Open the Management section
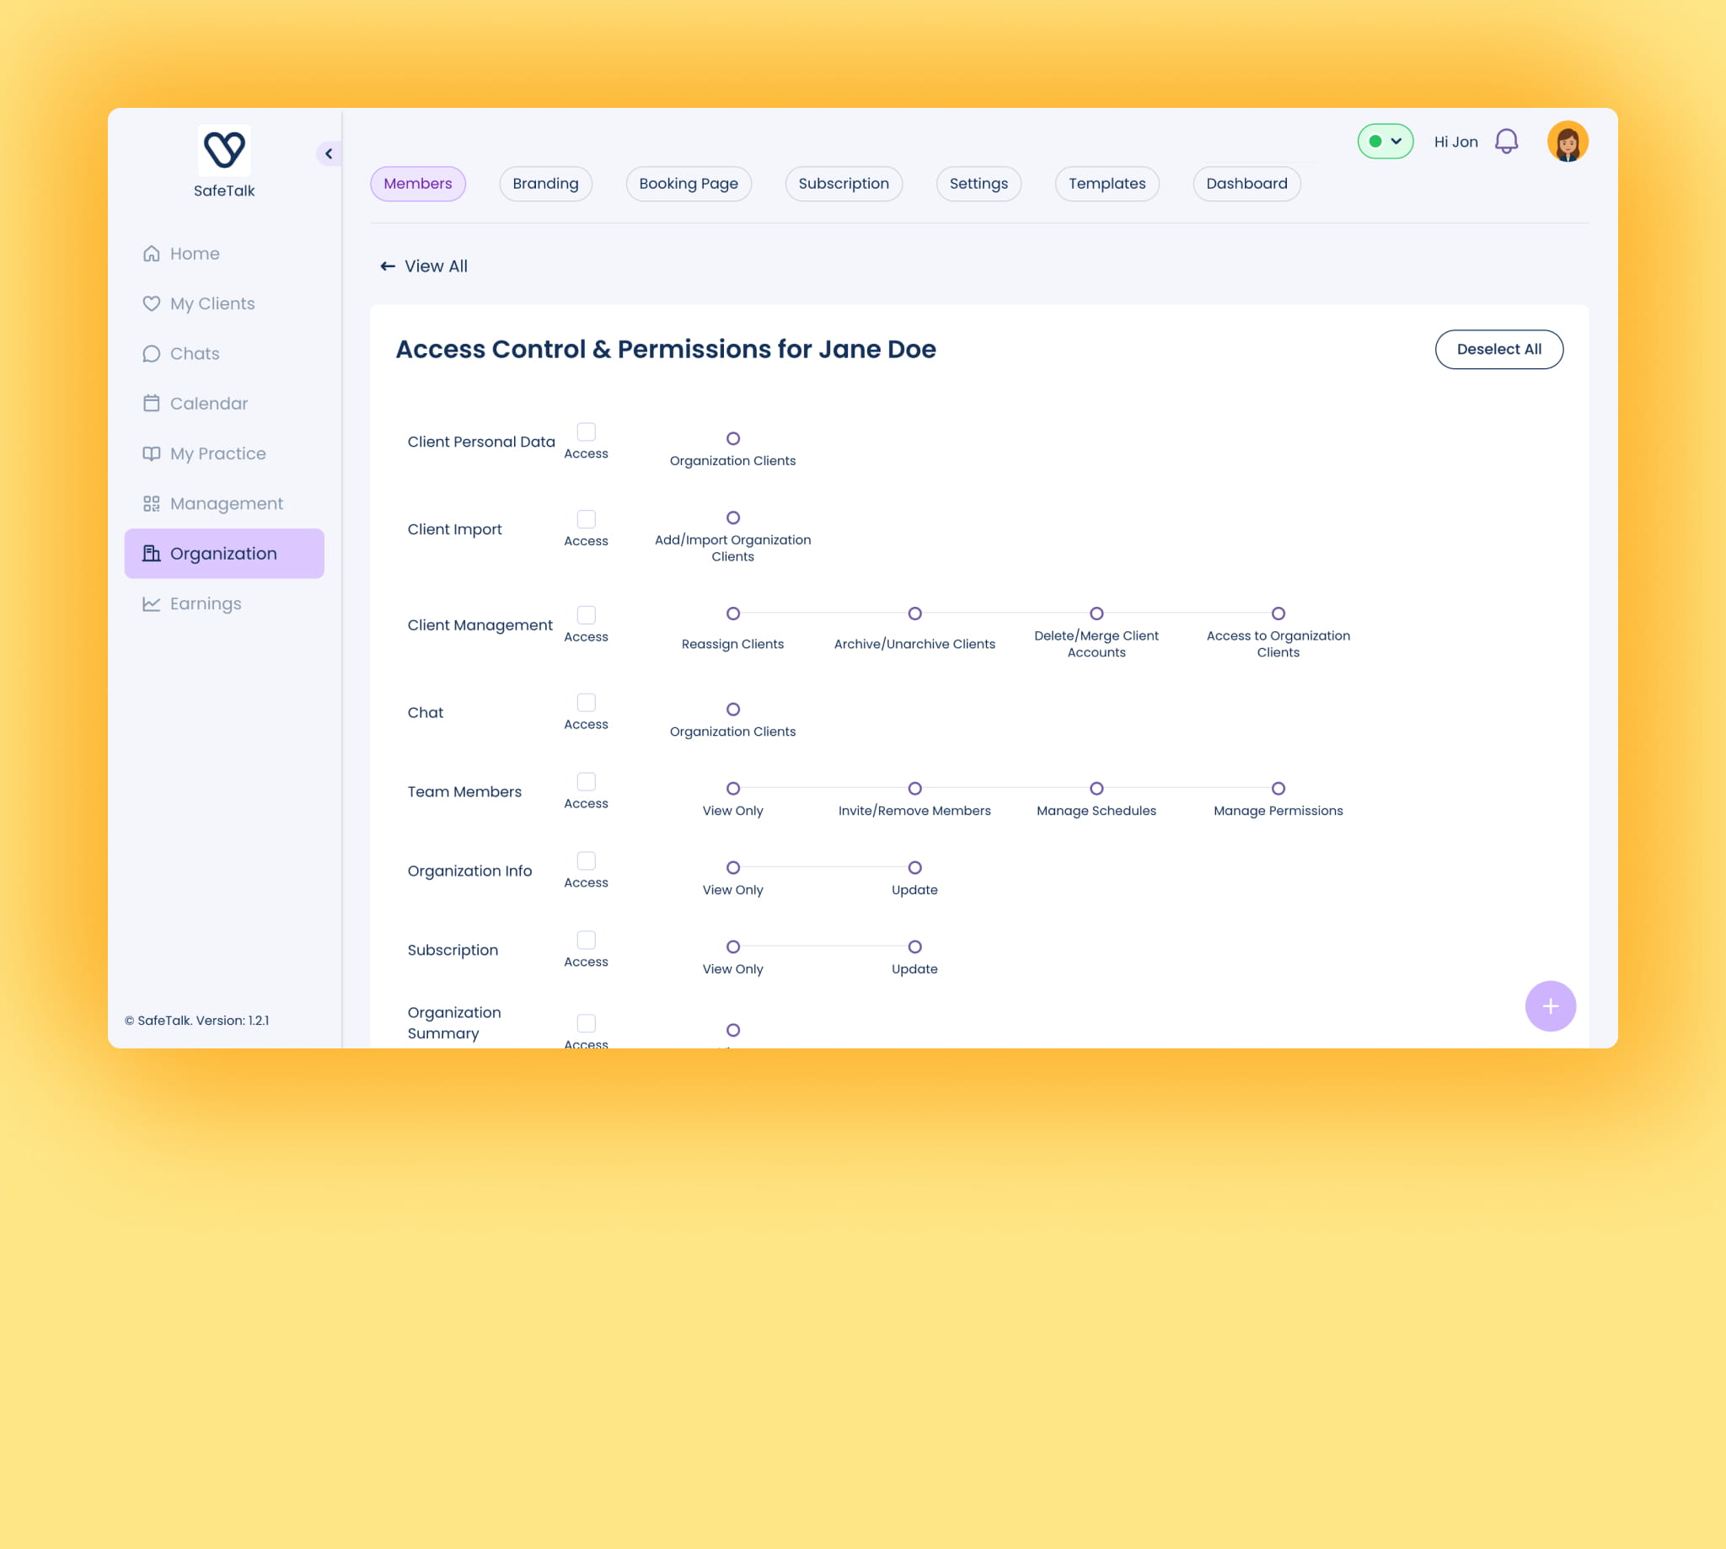Viewport: 1726px width, 1549px height. (x=227, y=503)
